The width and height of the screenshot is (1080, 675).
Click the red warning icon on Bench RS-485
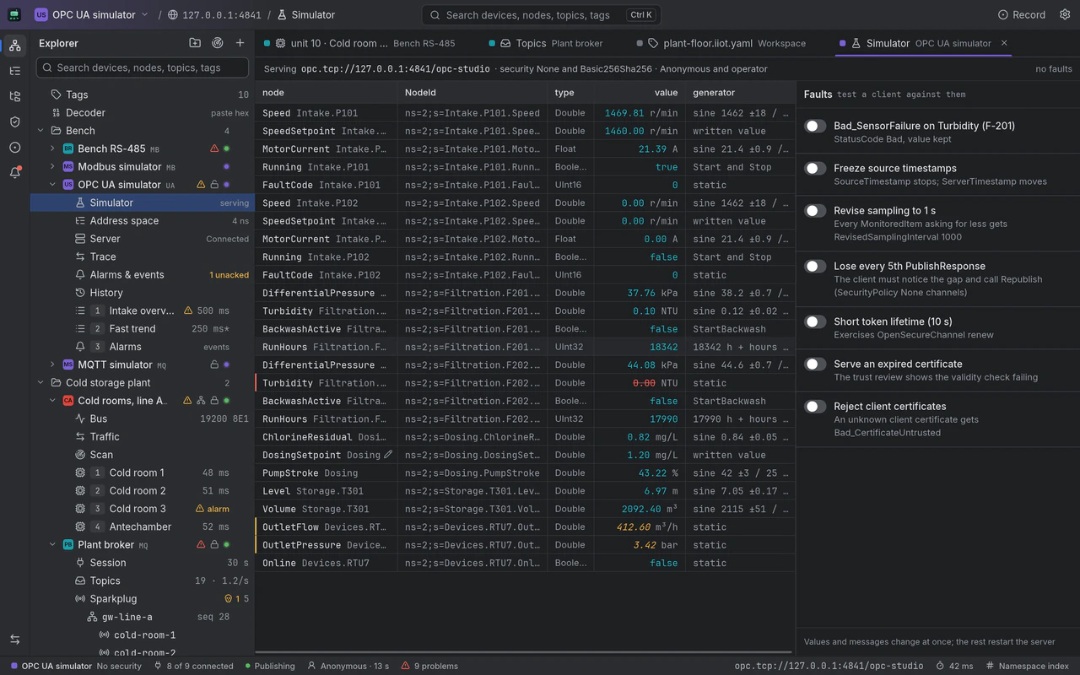pyautogui.click(x=214, y=148)
